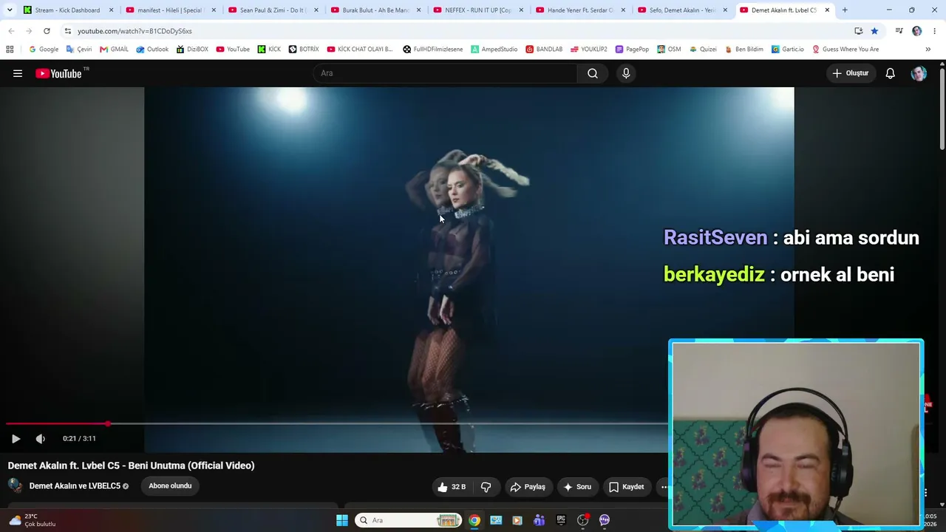Expand the tab search dropdown arrow
This screenshot has height=532, width=946.
[10, 10]
